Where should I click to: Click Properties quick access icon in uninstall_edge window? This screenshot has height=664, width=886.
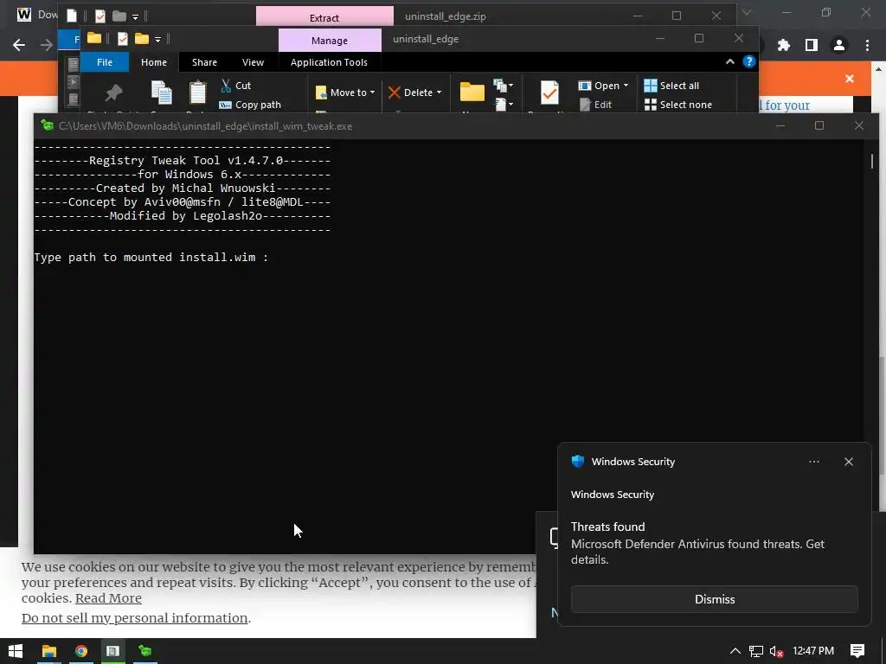123,39
